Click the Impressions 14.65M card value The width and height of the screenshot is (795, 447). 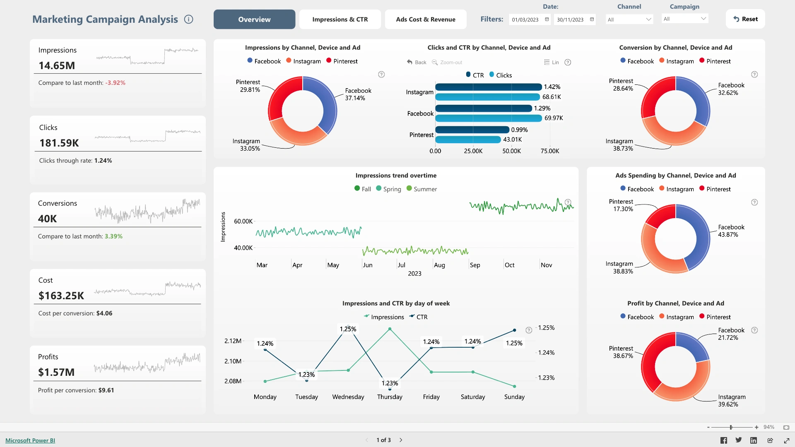pos(57,65)
